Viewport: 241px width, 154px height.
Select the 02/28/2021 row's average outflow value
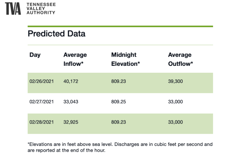click(176, 122)
